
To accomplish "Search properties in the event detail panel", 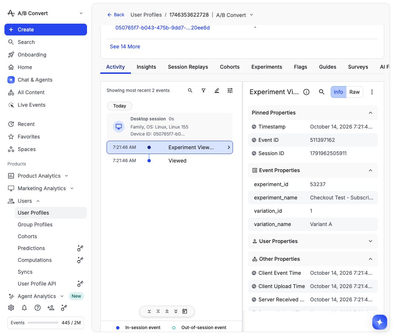I will [x=321, y=92].
